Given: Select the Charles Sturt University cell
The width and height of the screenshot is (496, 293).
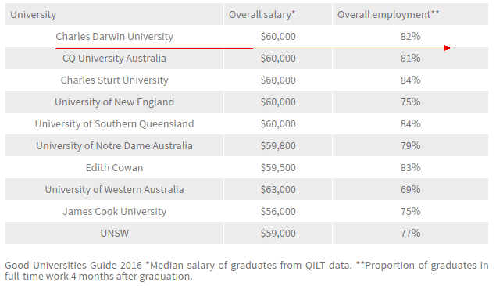Looking at the screenshot, I should point(114,80).
